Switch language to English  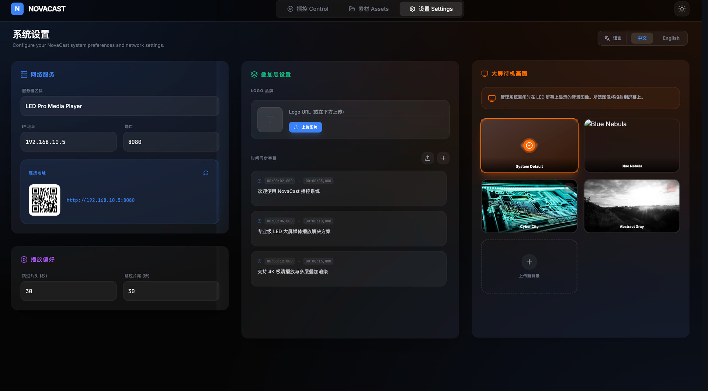coord(670,38)
